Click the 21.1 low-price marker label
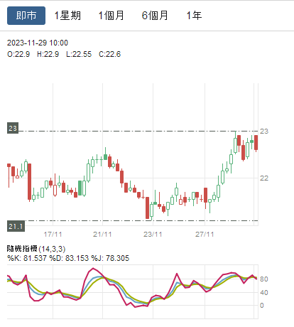This screenshot has height=327, width=294. (16, 226)
